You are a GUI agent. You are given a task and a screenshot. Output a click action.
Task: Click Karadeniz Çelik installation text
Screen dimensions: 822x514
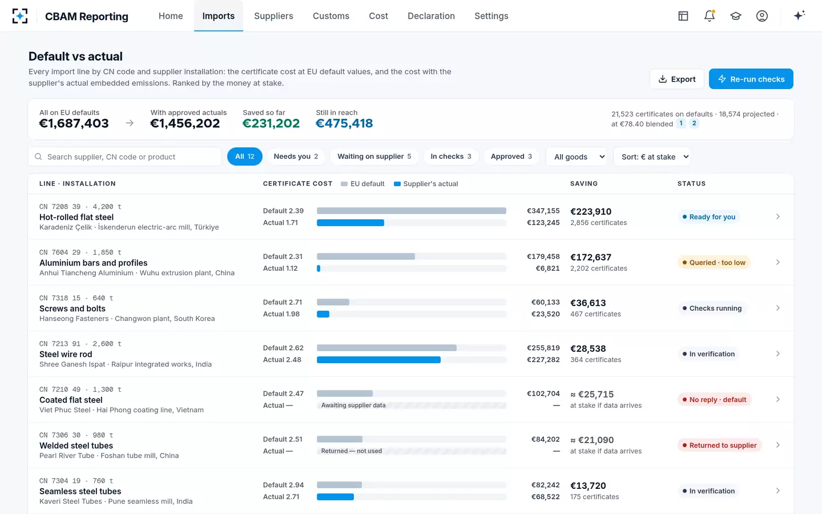coord(129,227)
